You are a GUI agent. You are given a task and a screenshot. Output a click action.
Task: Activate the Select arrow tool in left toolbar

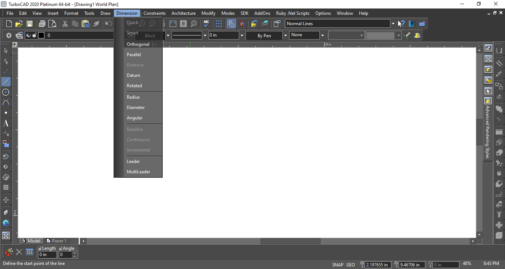[x=6, y=51]
